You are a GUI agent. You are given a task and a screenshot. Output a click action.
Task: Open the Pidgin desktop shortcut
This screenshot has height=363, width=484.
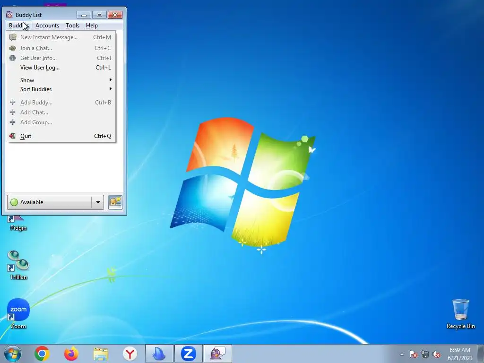tap(18, 223)
